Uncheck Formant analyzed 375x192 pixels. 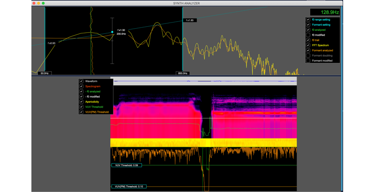click(308, 50)
